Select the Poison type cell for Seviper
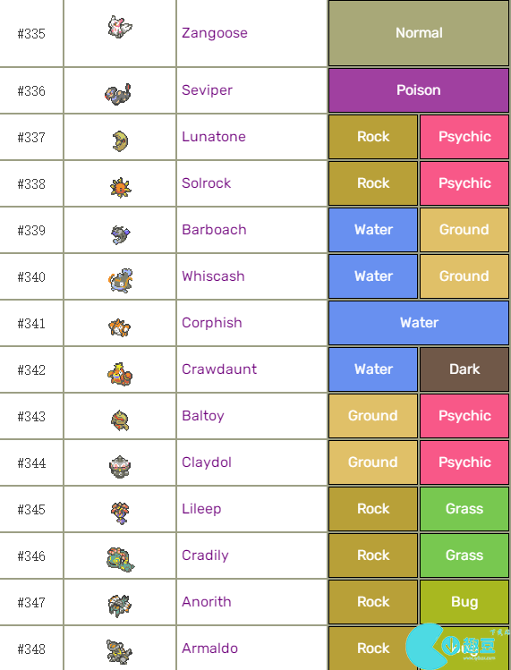Screen dimensions: 511x670 [x=419, y=90]
